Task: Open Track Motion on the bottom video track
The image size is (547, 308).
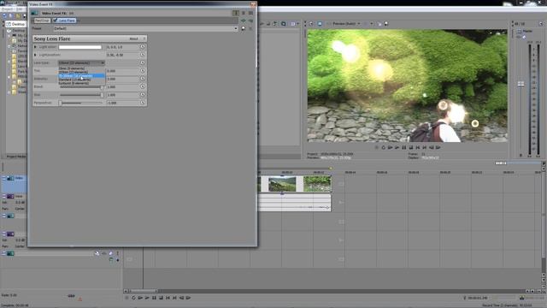Action: point(97,253)
